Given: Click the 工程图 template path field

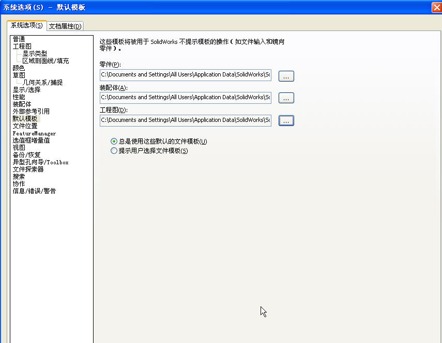Looking at the screenshot, I should click(x=185, y=120).
